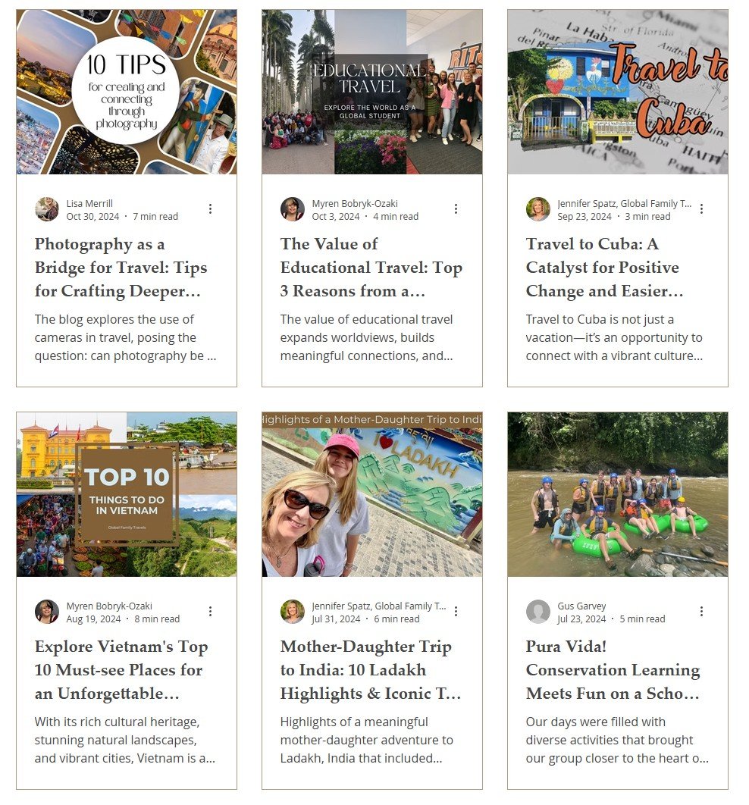
Task: Open 'Pura Vida! Conservation Learning' article title
Action: point(613,670)
